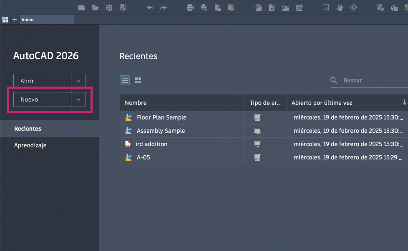Image resolution: width=408 pixels, height=251 pixels.
Task: Switch to grid thumbnail view
Action: tap(138, 80)
